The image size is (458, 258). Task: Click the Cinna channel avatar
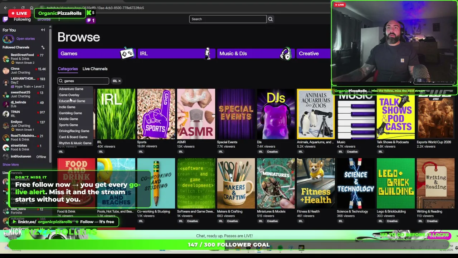6,71
